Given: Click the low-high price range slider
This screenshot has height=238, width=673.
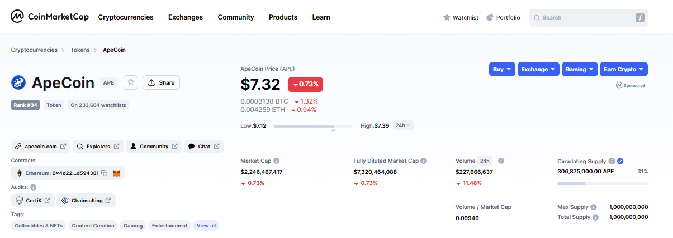Looking at the screenshot, I should pos(313,127).
